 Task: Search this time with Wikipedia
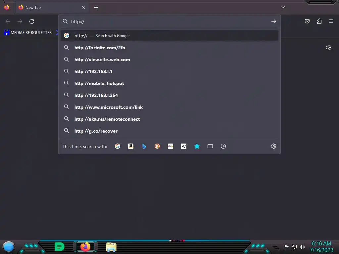[183, 146]
